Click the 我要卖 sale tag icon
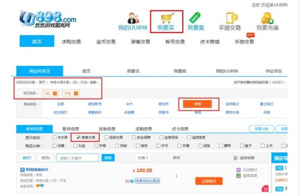This screenshot has height=196, width=300. click(195, 18)
